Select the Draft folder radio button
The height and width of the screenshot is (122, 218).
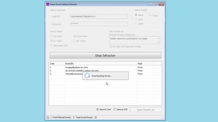pos(136,24)
